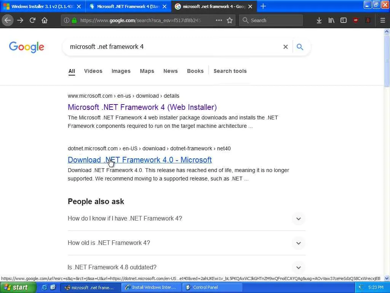
Task: Close the Windows Installer 3.1 v2 tab
Action: 79,6
